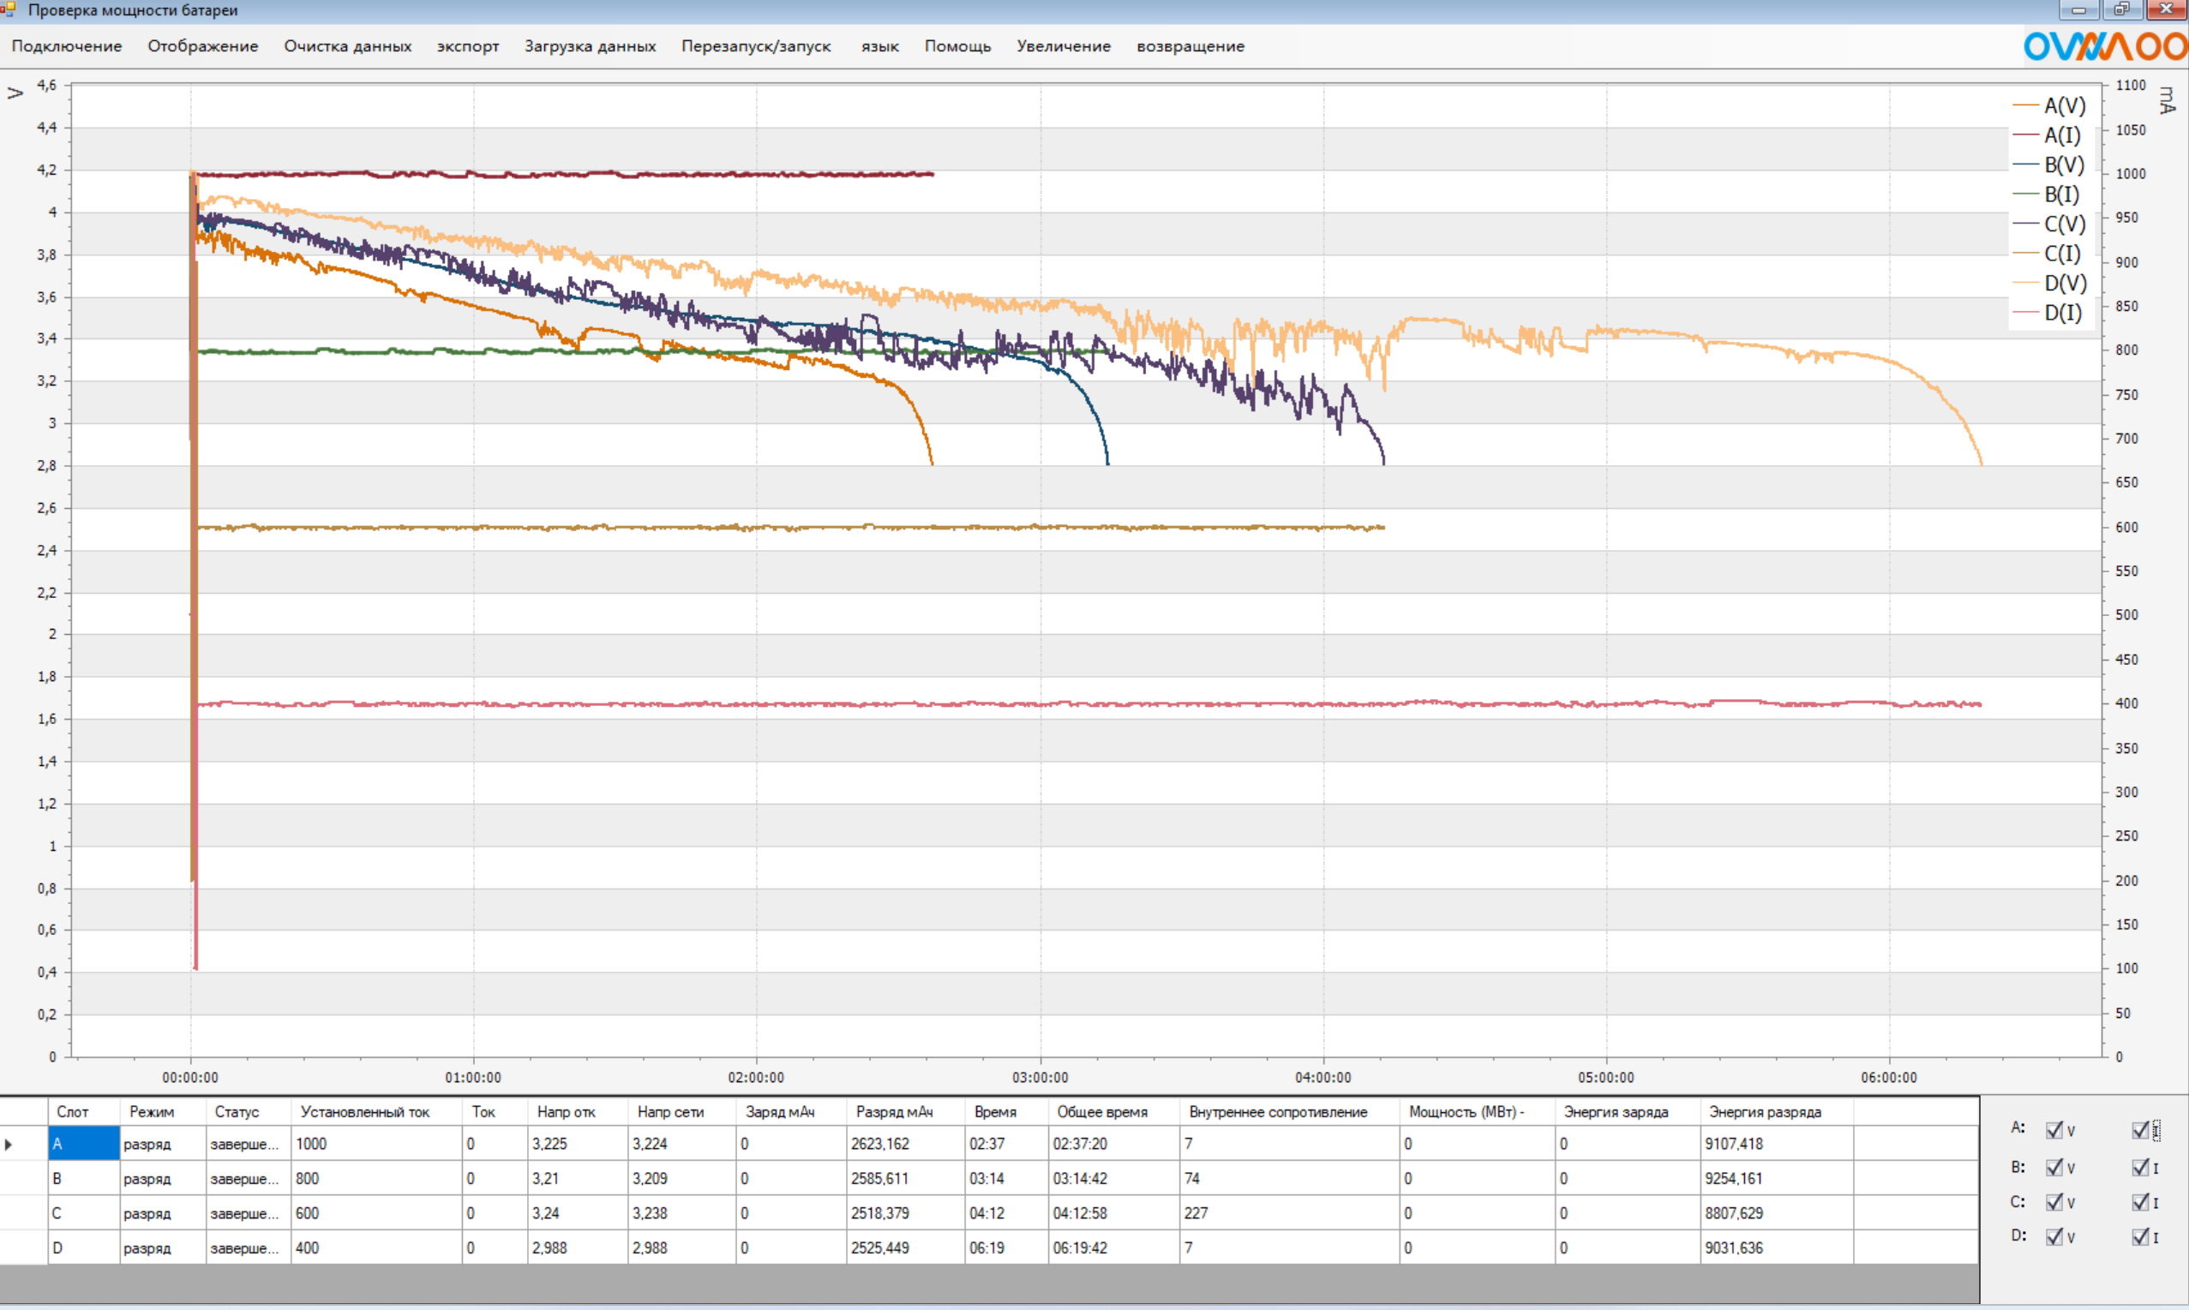The image size is (2189, 1310).
Task: Uncheck voltage curve for slot A
Action: tap(2054, 1130)
